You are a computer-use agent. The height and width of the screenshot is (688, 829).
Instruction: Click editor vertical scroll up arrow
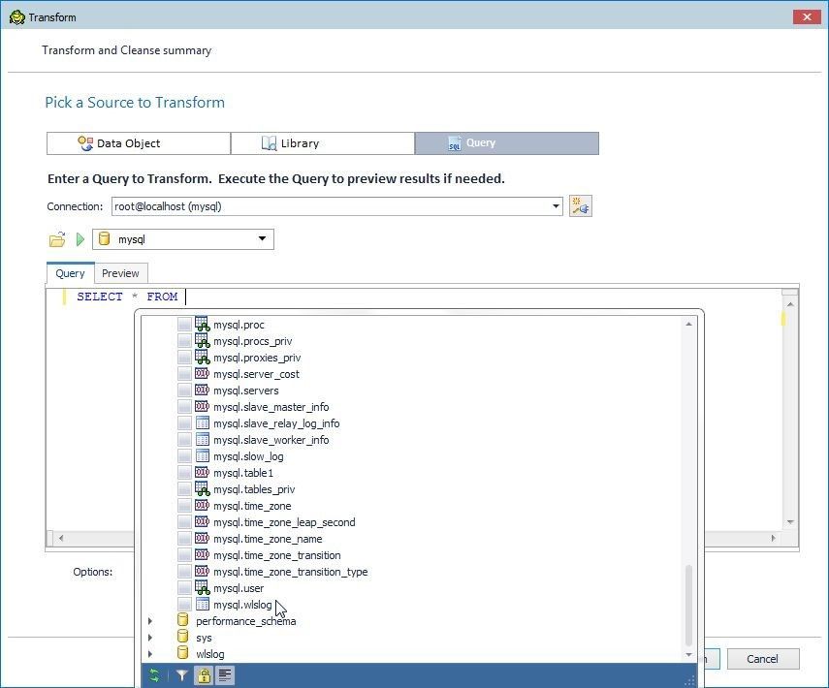[x=790, y=304]
